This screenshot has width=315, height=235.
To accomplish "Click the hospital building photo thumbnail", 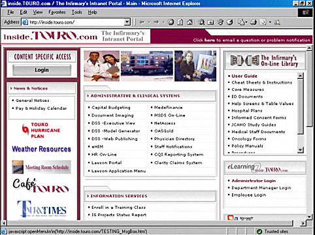I will point(147,66).
